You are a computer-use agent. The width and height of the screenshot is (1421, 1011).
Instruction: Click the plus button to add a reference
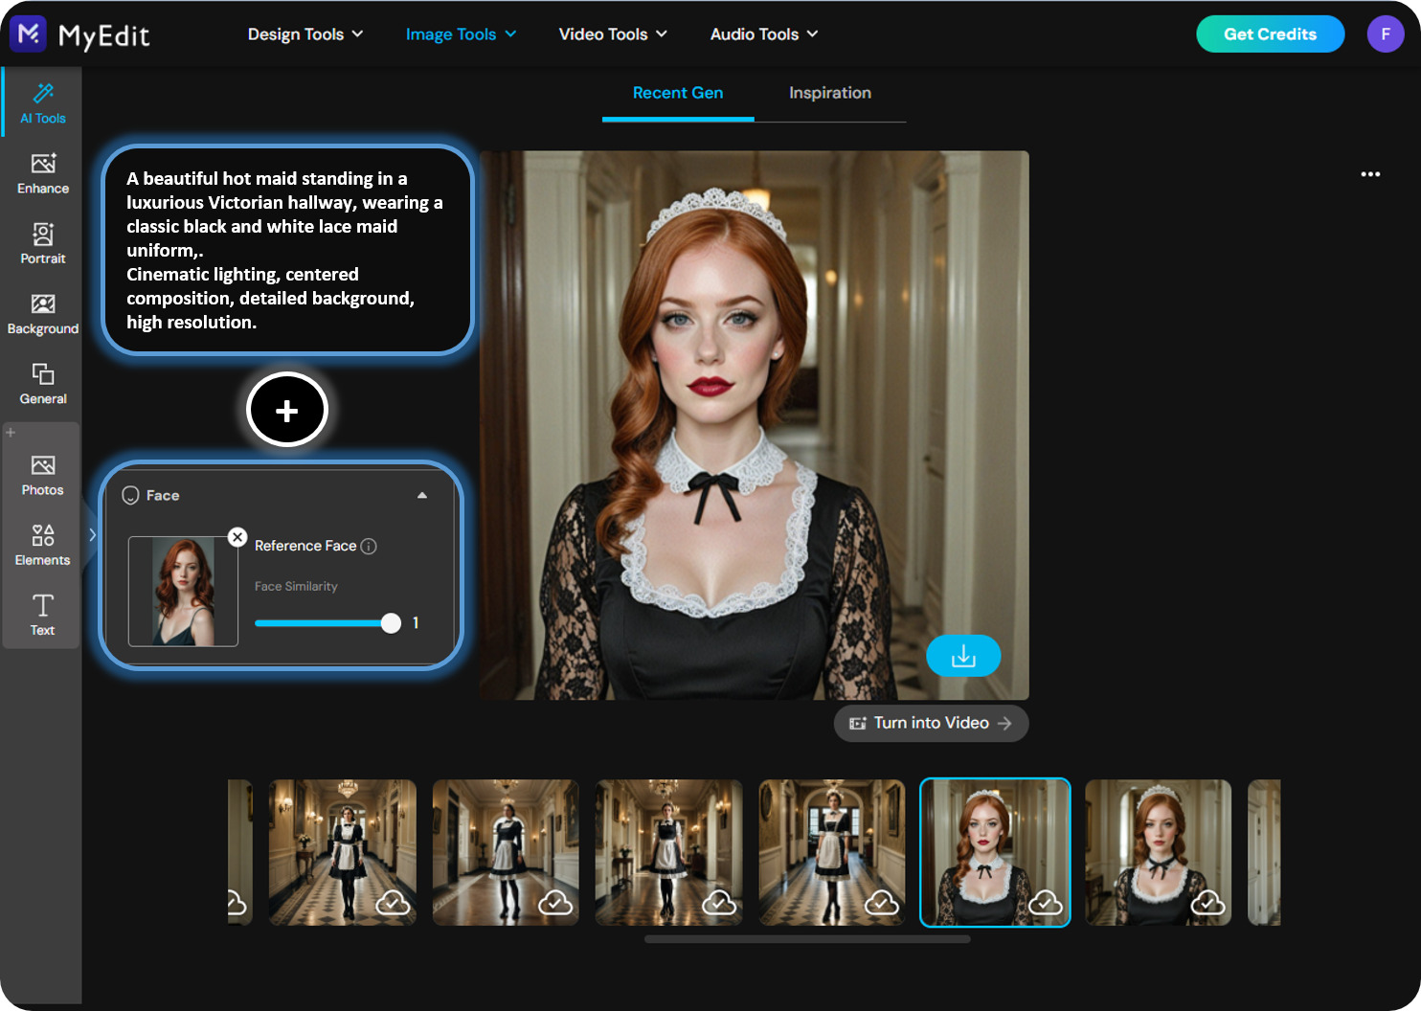coord(286,410)
